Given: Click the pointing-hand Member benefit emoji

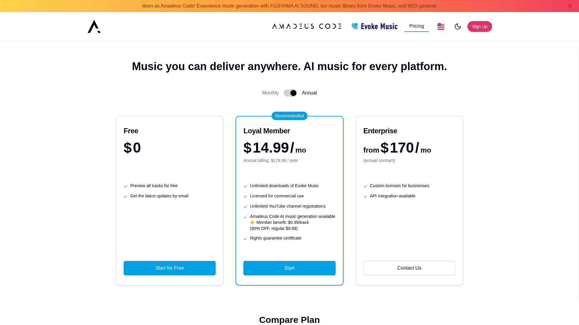Looking at the screenshot, I should 253,222.
